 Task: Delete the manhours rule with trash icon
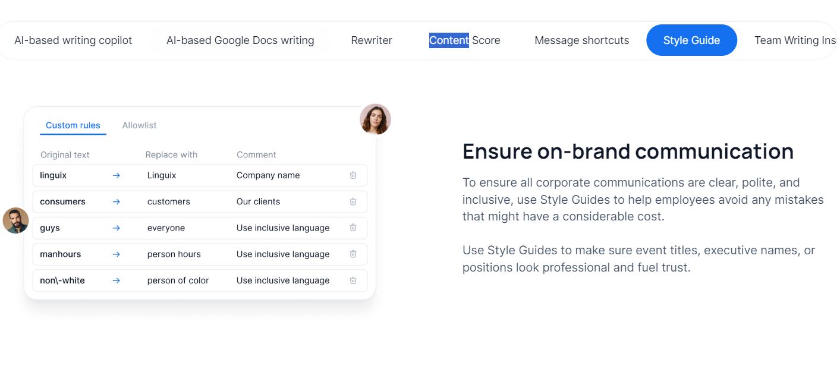[353, 254]
